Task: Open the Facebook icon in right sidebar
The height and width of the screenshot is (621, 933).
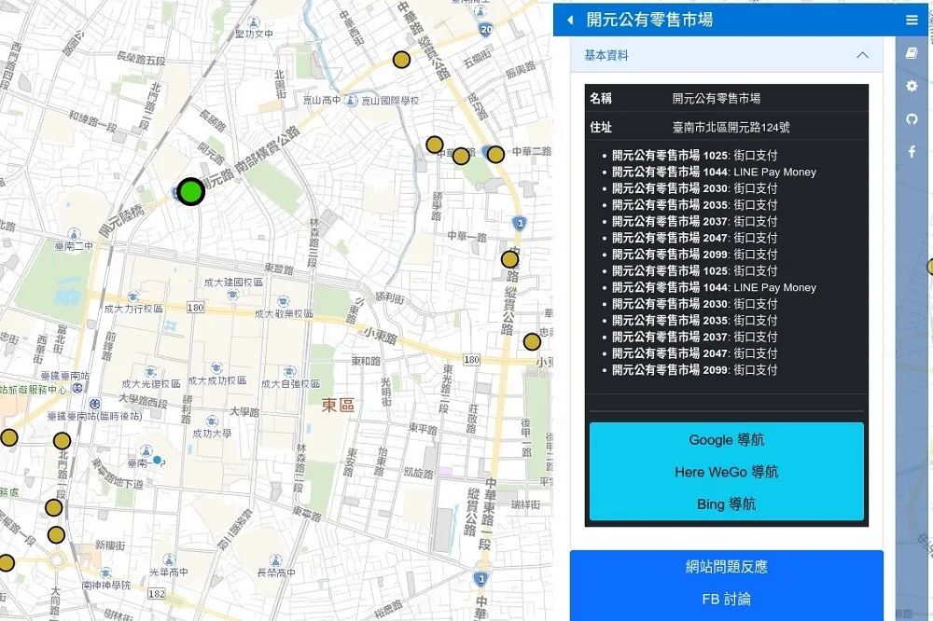Action: pos(912,152)
